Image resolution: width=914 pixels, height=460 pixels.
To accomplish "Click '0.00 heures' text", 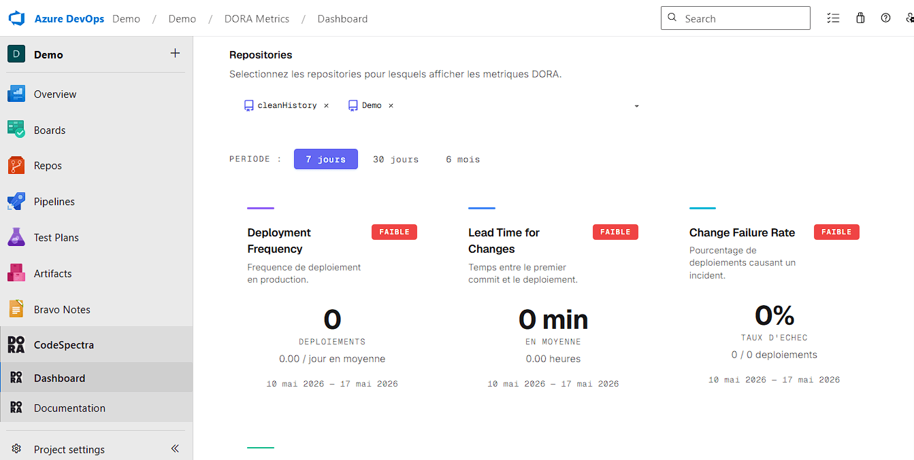I will (x=553, y=359).
